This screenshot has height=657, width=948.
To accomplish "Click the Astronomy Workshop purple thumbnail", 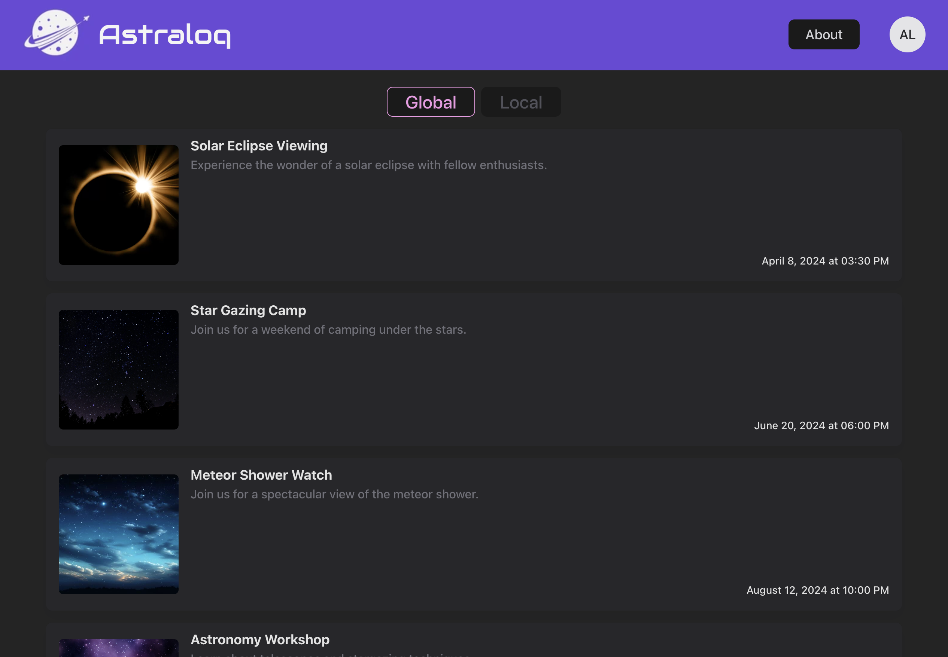I will click(119, 648).
